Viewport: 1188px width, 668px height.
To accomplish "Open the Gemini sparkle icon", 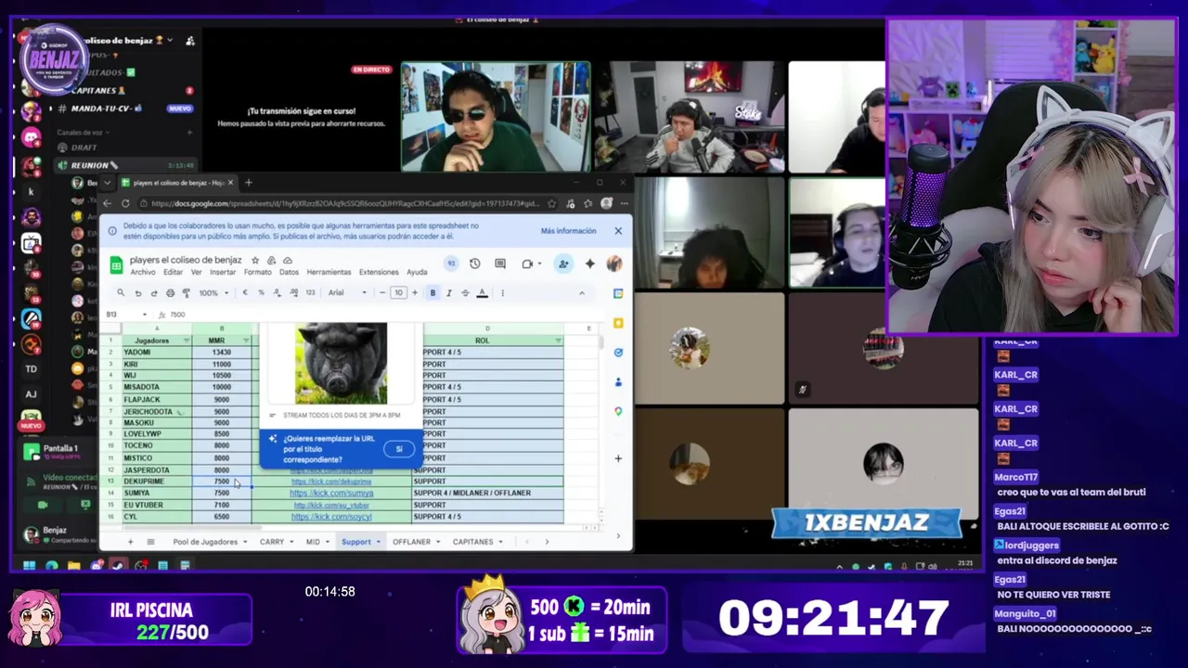I will 589,263.
